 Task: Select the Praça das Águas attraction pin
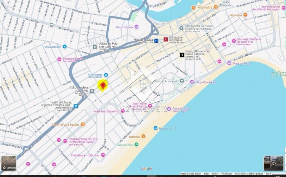[x=192, y=82]
